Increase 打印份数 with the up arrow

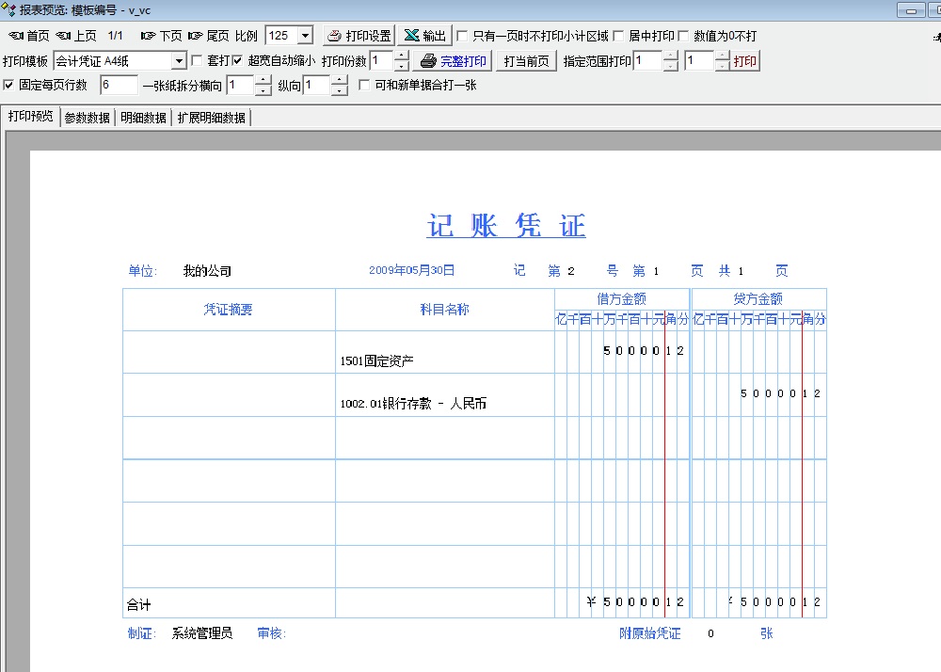pyautogui.click(x=402, y=56)
